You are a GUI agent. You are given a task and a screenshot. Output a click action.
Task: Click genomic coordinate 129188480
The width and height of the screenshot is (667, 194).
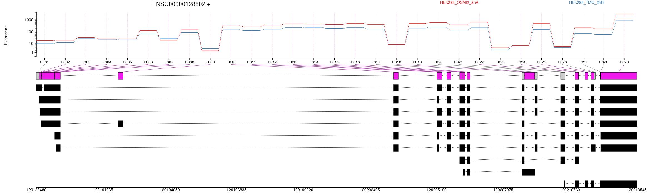36,190
